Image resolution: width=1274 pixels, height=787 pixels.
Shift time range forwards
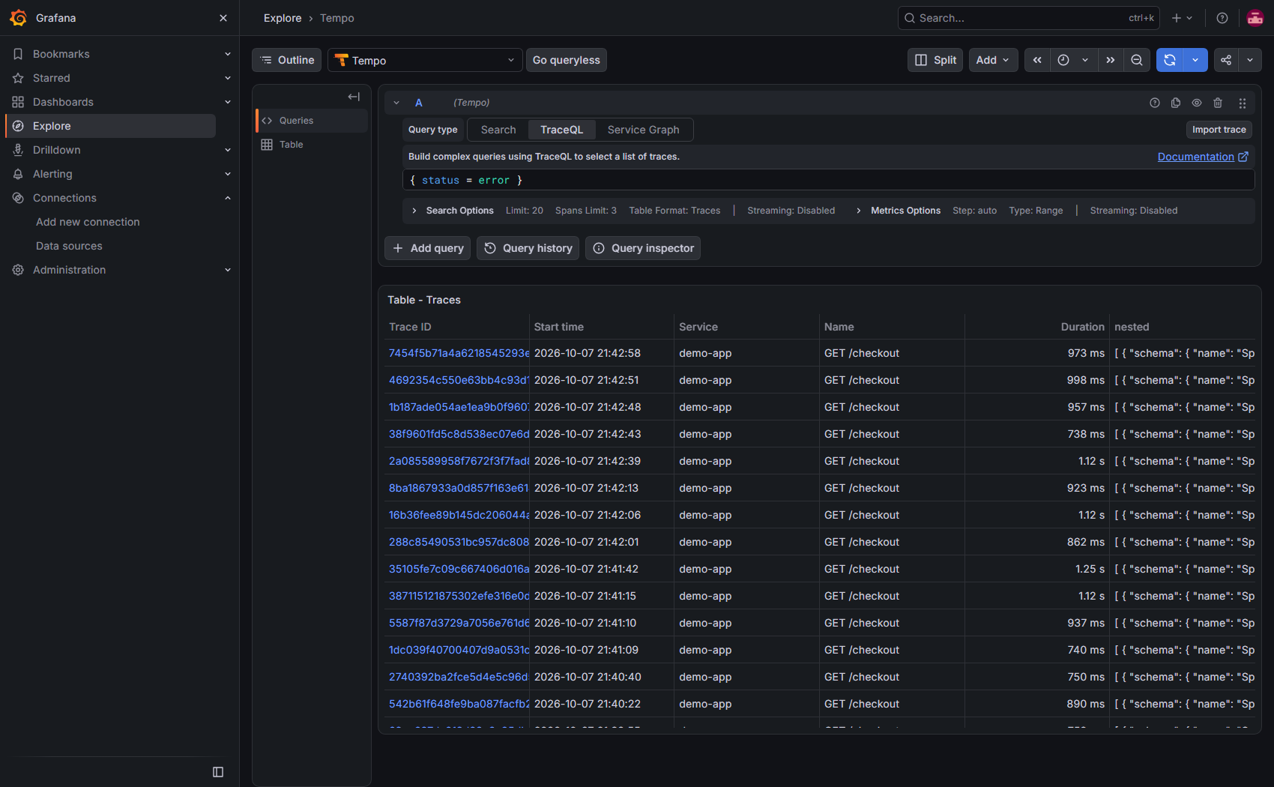[1111, 60]
